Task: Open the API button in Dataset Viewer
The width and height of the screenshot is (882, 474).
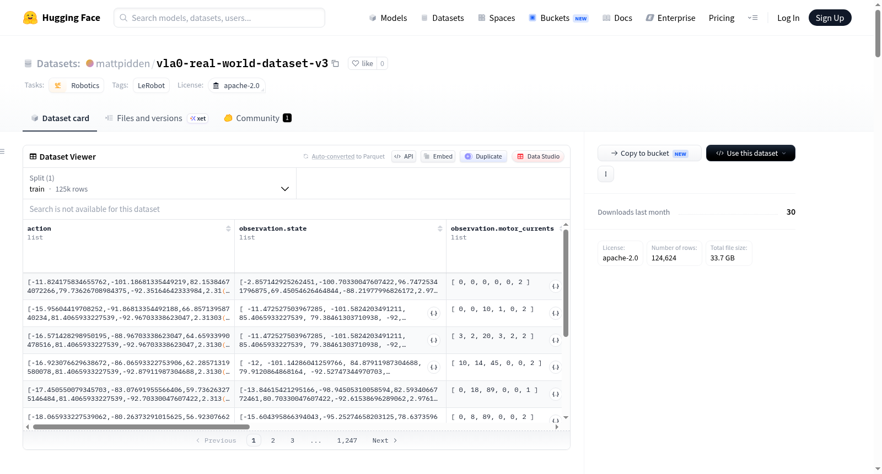Action: (404, 156)
